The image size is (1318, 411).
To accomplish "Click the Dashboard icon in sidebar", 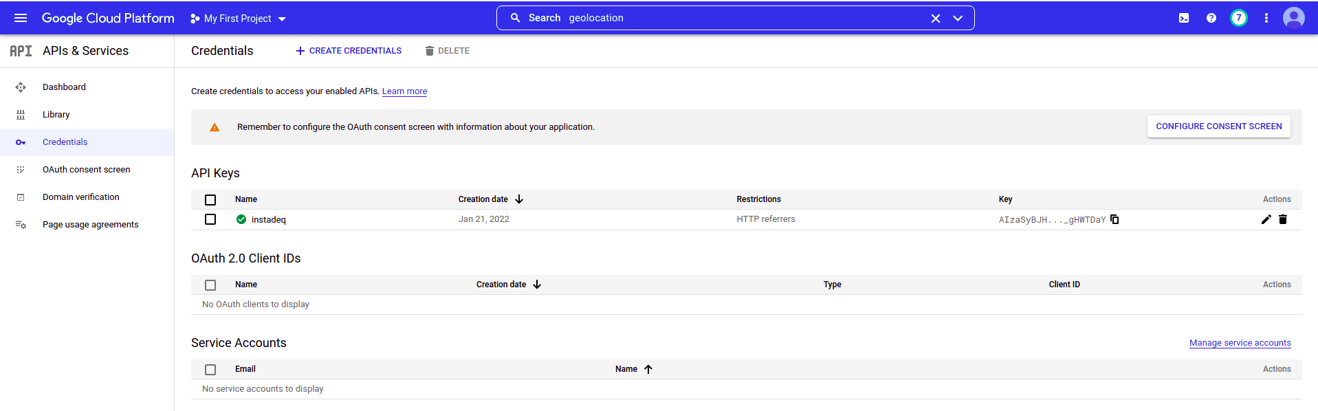I will click(x=21, y=87).
